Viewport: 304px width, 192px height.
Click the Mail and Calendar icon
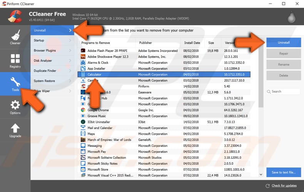[x=83, y=128]
